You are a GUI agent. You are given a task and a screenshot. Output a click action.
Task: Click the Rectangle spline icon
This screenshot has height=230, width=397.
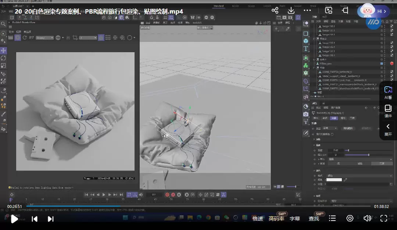point(306,33)
